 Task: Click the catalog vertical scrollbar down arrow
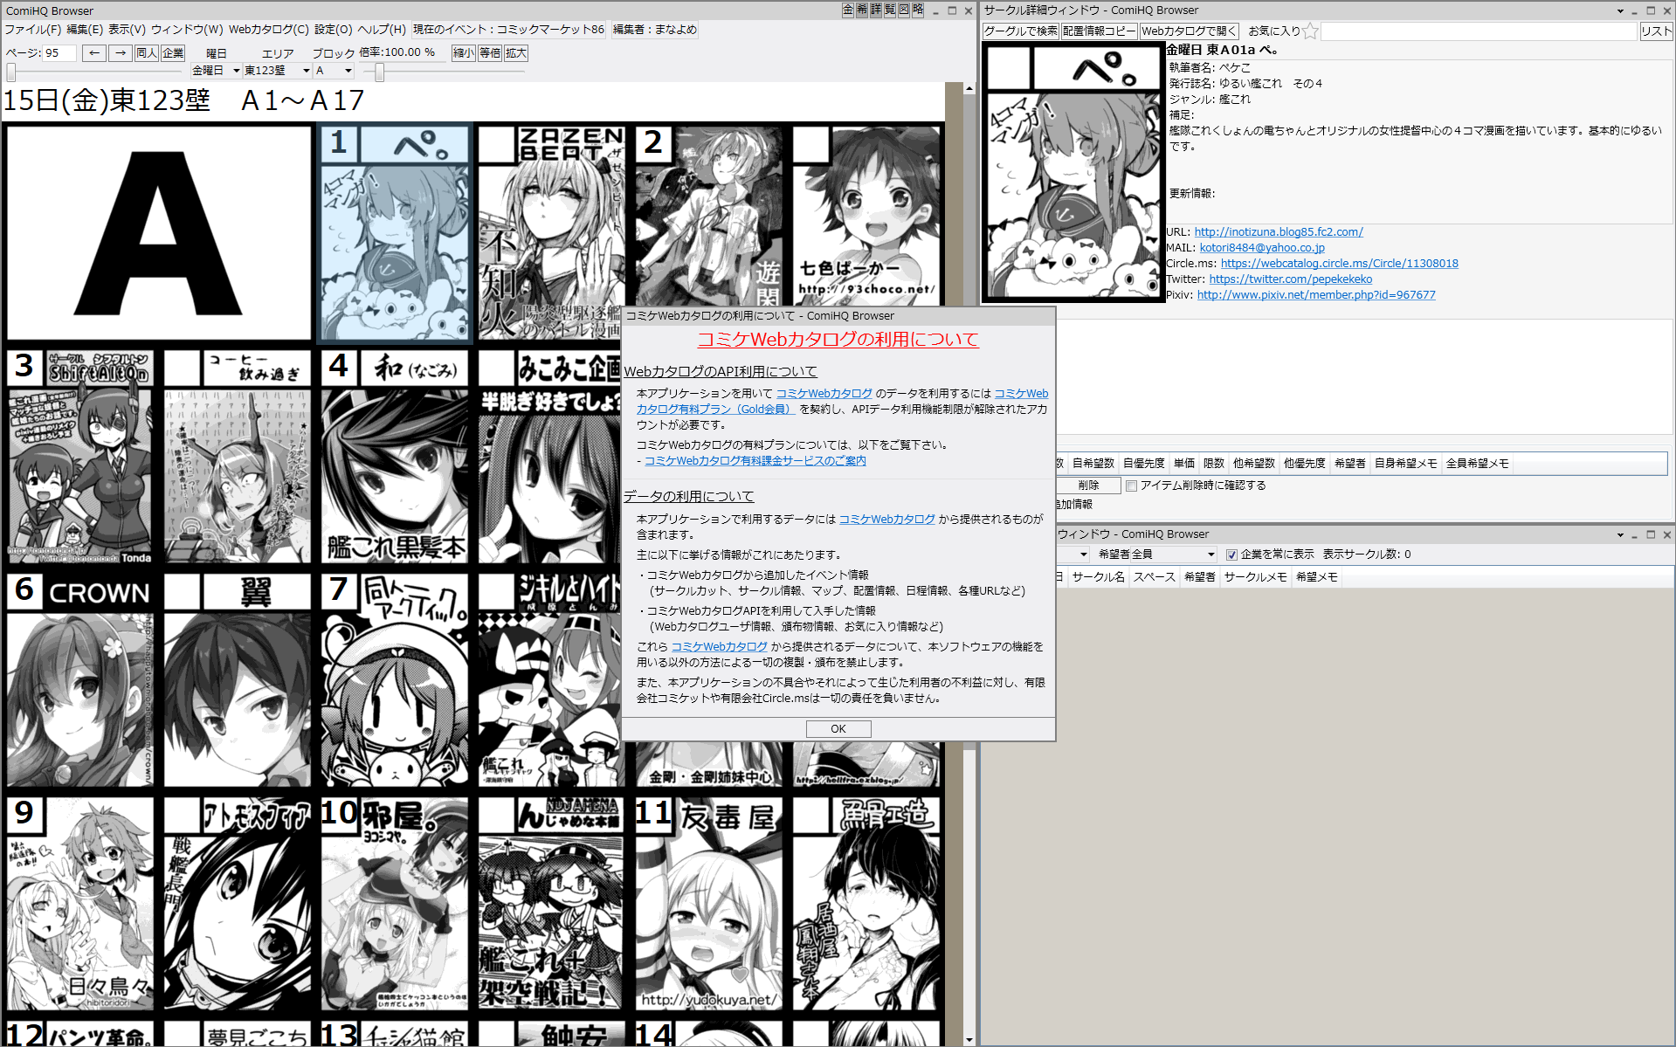969,1040
